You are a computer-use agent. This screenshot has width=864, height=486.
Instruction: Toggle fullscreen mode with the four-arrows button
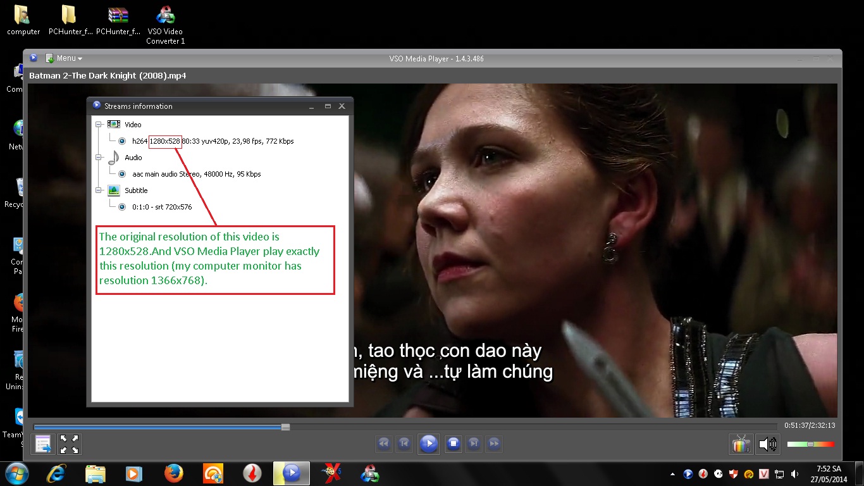pos(69,444)
